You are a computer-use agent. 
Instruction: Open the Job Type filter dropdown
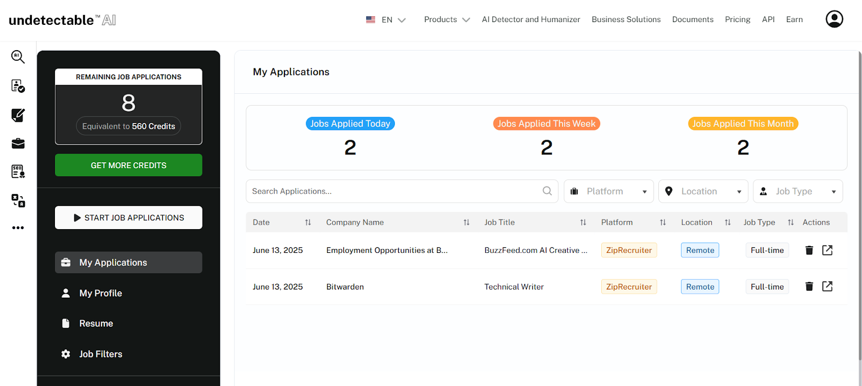(x=798, y=191)
